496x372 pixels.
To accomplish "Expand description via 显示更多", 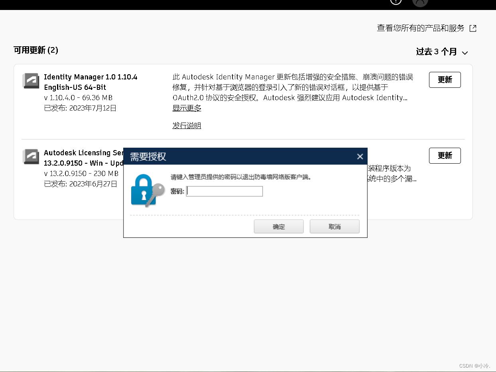I will tap(187, 108).
